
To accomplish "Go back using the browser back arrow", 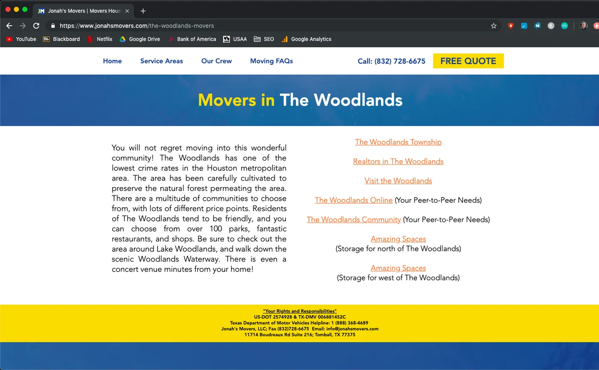I will [9, 26].
